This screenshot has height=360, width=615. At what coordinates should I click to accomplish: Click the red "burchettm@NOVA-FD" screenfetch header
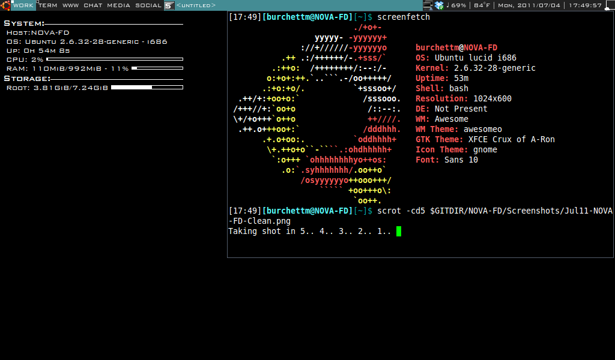pos(456,47)
